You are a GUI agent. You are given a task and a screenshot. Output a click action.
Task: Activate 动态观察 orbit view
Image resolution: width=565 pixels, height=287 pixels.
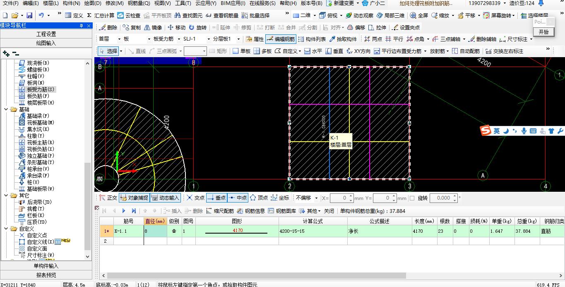pos(359,15)
